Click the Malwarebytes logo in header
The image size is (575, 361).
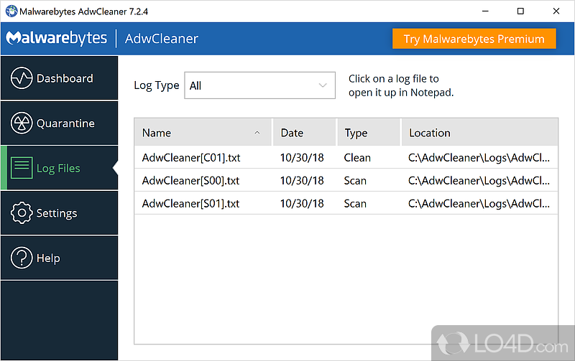tap(57, 39)
